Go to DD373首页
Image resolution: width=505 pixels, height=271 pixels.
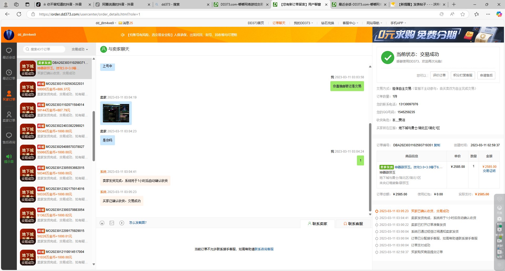point(256,23)
